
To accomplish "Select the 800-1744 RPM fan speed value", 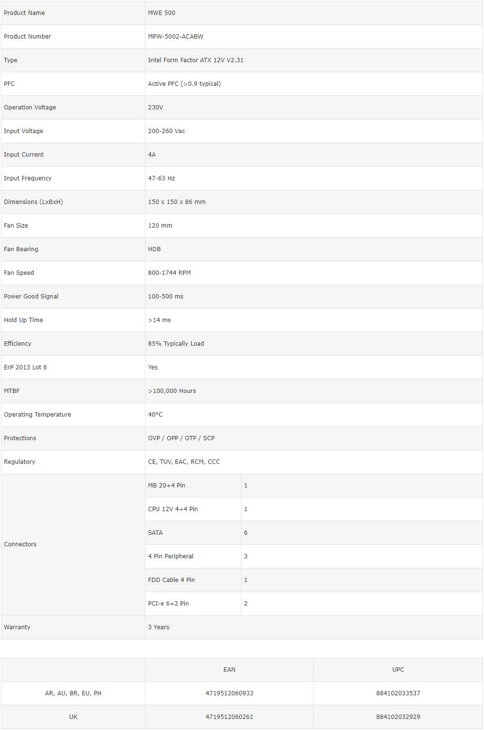I will coord(170,273).
